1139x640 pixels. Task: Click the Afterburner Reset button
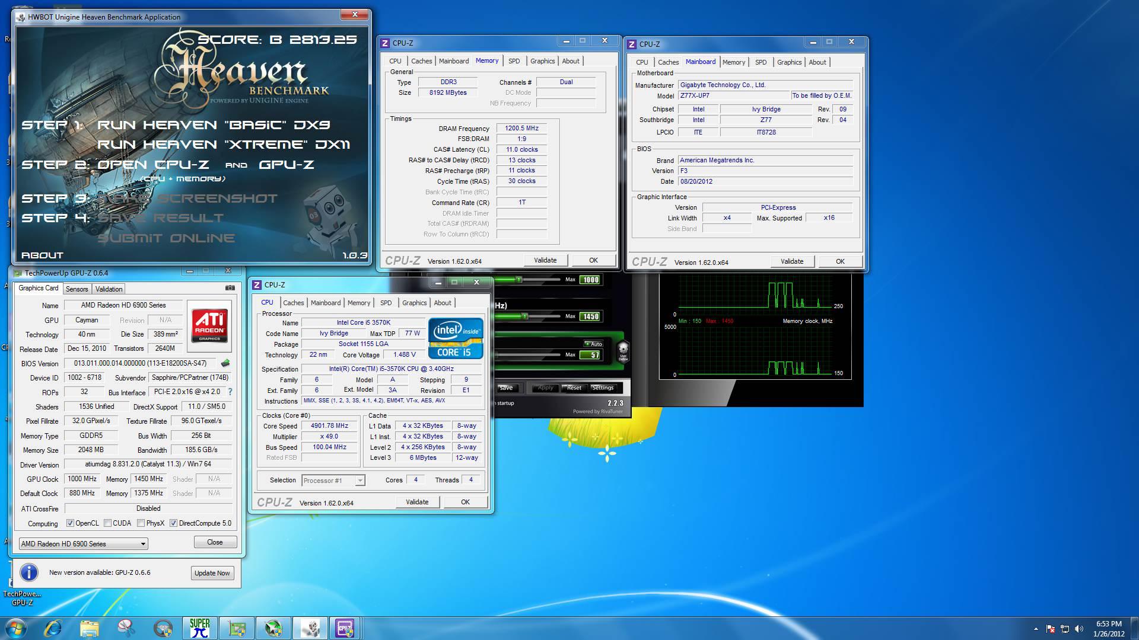[574, 388]
